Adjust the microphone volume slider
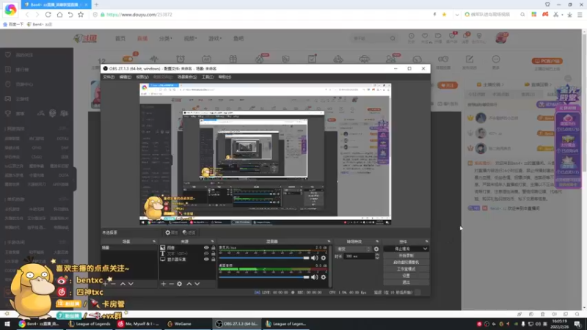The image size is (587, 330). (264, 258)
